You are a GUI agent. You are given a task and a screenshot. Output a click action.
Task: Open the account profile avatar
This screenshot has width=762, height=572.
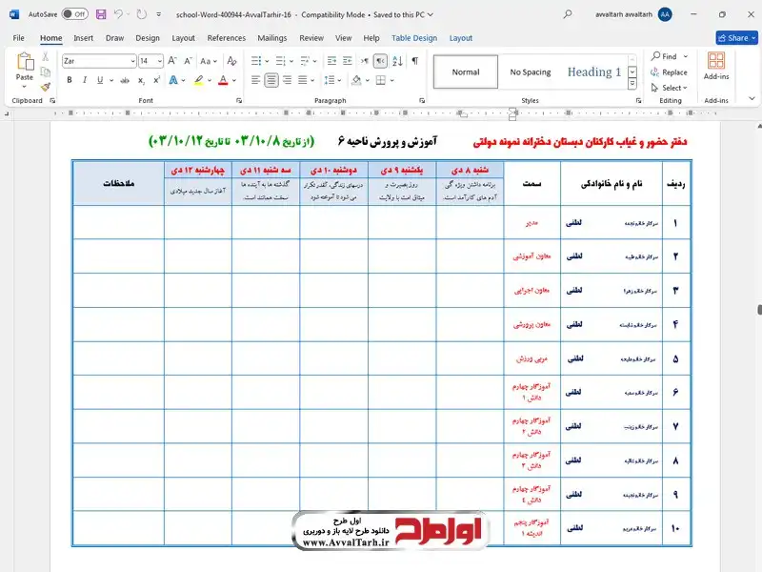click(x=665, y=14)
